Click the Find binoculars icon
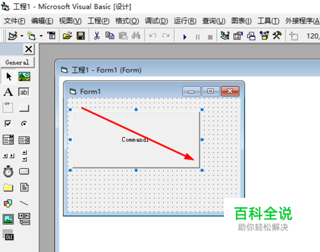Screen dimensions: 320x252 pyautogui.click(x=136, y=36)
